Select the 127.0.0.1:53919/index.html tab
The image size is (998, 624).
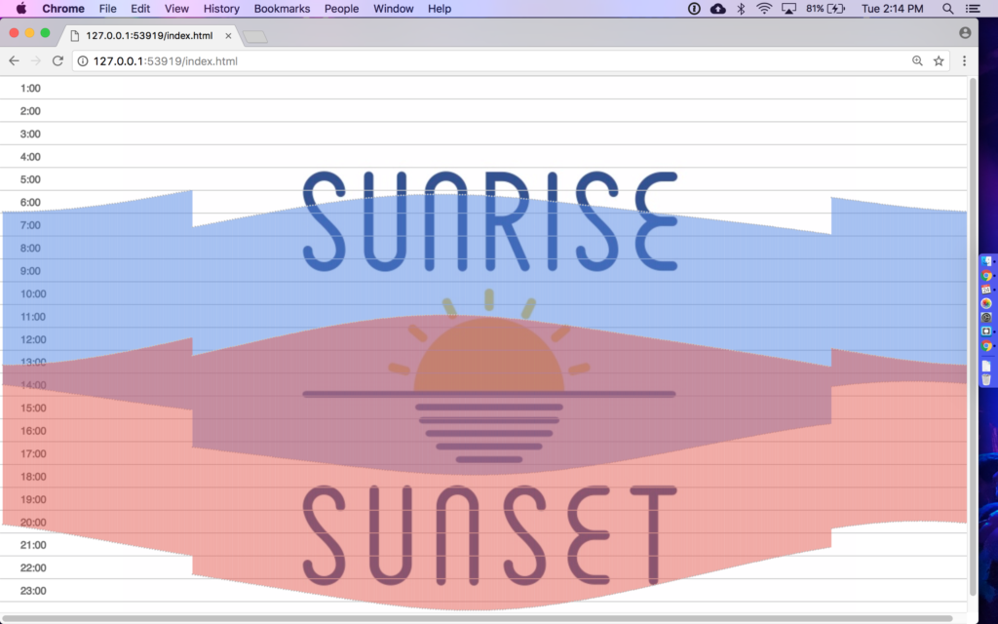click(146, 35)
